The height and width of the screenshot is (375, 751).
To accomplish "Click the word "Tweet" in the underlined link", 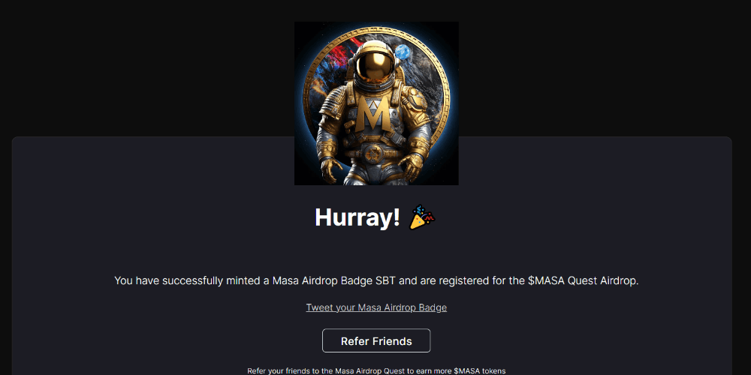I will click(319, 307).
